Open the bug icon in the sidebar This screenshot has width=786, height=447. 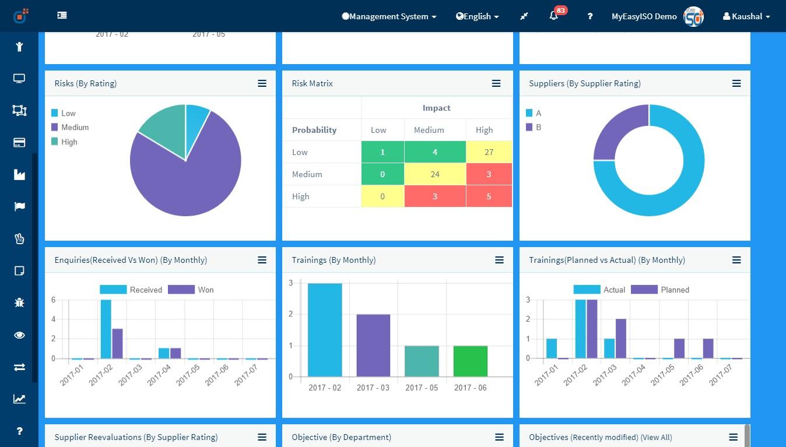point(19,302)
